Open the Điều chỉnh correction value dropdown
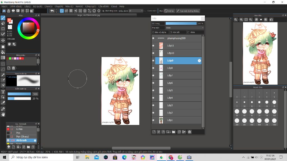 click(x=136, y=11)
